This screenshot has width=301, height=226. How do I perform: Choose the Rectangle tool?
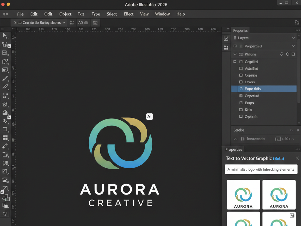click(5, 129)
